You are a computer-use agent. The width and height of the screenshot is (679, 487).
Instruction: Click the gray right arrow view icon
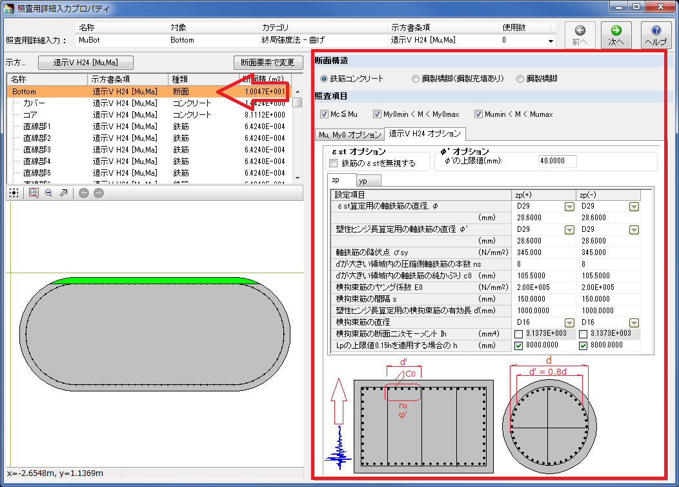click(98, 193)
